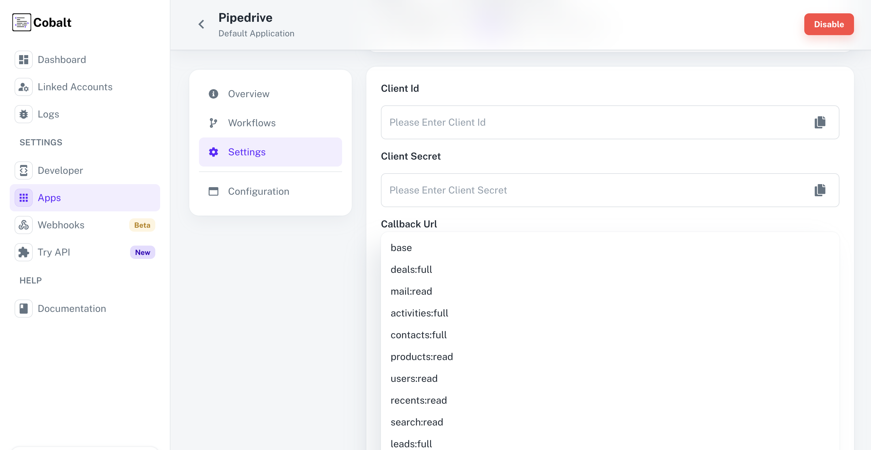Select the Settings tab for Pipedrive
The height and width of the screenshot is (450, 871).
(247, 152)
